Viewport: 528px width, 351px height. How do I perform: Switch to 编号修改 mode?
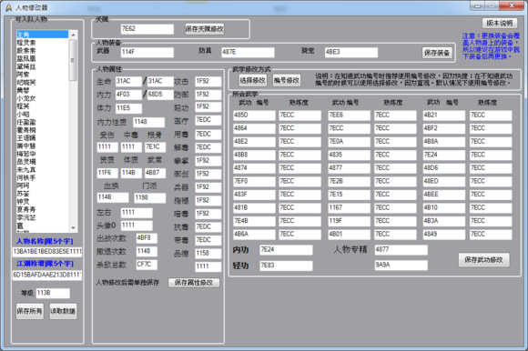pos(286,80)
